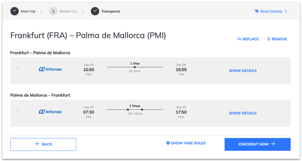Click the checkmark circle for Main trip step
Image resolution: width=302 pixels, height=161 pixels.
tap(14, 11)
